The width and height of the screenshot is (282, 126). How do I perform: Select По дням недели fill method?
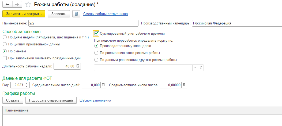[x=5, y=37]
